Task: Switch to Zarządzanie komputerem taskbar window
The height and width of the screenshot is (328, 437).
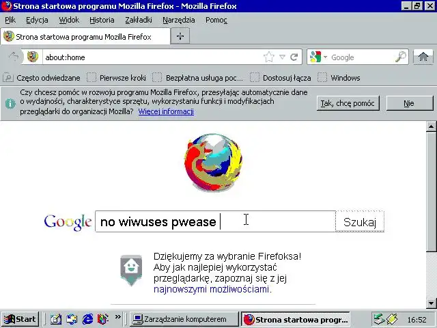Action: pyautogui.click(x=184, y=319)
